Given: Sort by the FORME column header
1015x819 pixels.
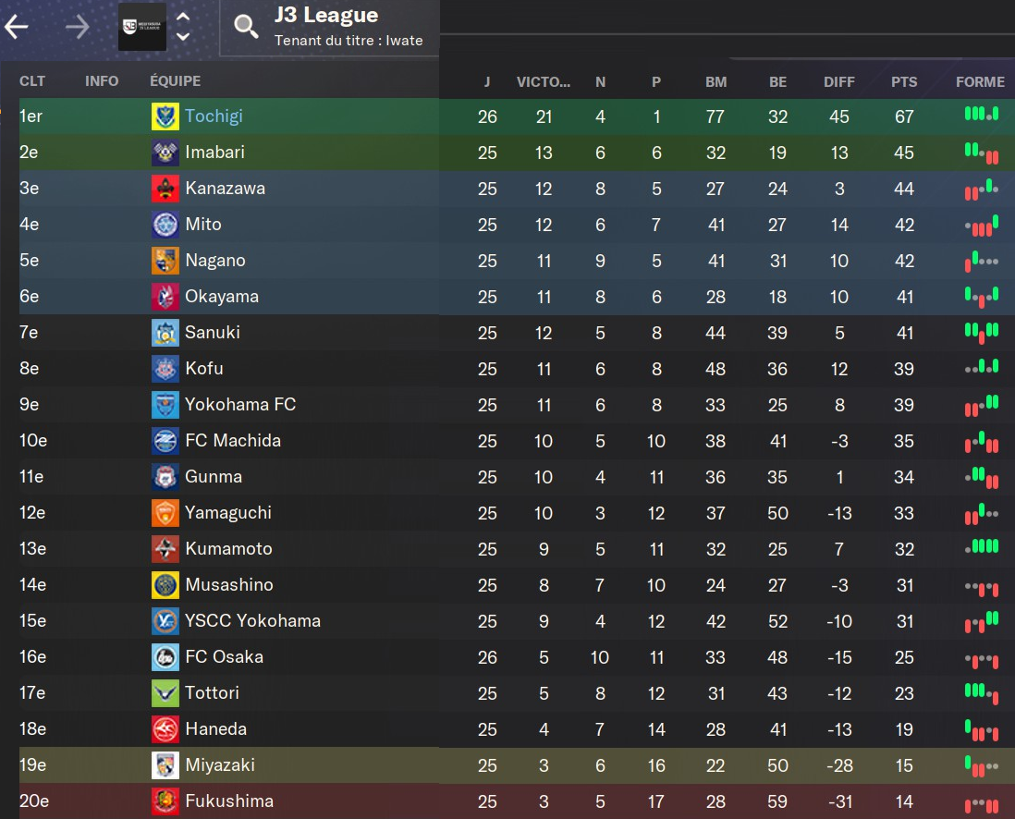Looking at the screenshot, I should tap(980, 81).
